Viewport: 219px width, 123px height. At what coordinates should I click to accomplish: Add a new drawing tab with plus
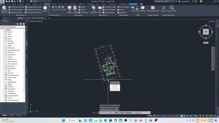click(49, 18)
